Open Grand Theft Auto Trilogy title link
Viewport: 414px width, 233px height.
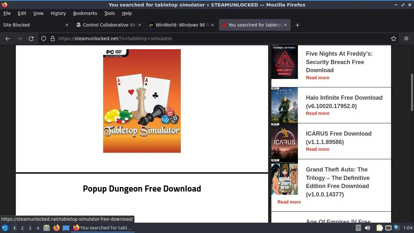(338, 182)
